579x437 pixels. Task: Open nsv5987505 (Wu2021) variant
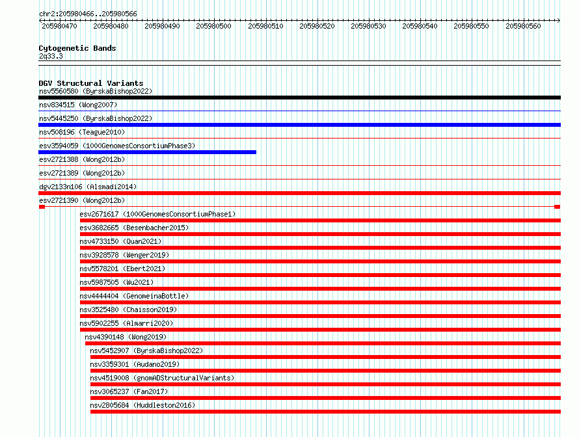tap(116, 282)
